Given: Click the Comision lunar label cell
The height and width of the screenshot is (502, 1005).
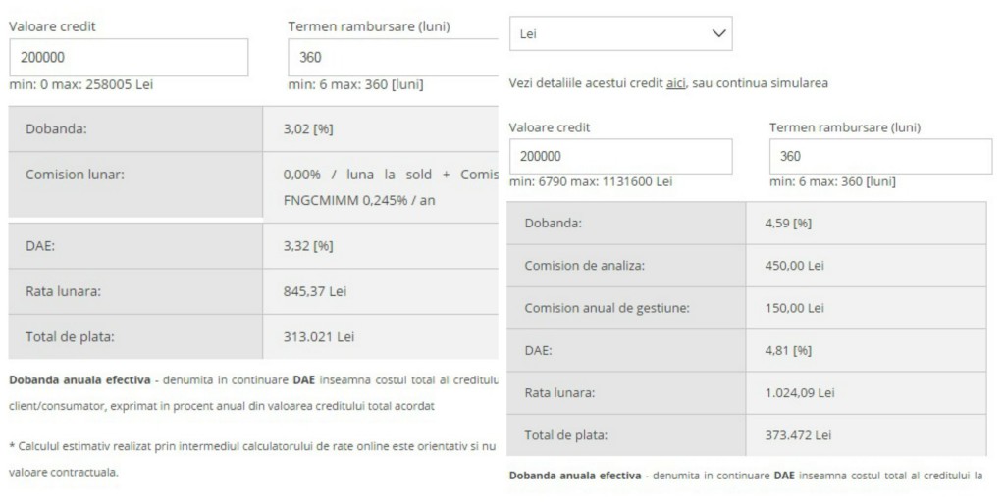Looking at the screenshot, I should pos(135,185).
